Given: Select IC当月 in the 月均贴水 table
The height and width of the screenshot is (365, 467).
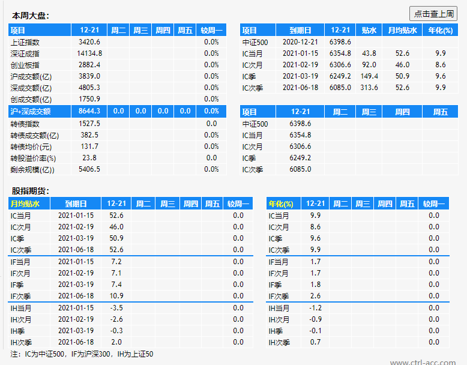Looking at the screenshot, I should (20, 216).
